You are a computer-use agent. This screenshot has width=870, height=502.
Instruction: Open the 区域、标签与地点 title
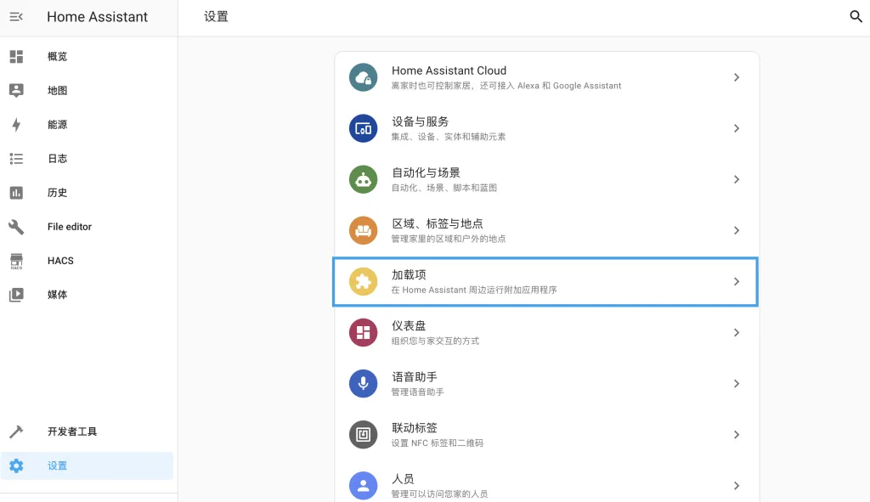[x=438, y=224]
